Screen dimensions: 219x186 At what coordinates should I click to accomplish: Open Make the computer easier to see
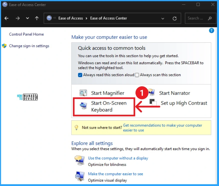tap(116, 174)
